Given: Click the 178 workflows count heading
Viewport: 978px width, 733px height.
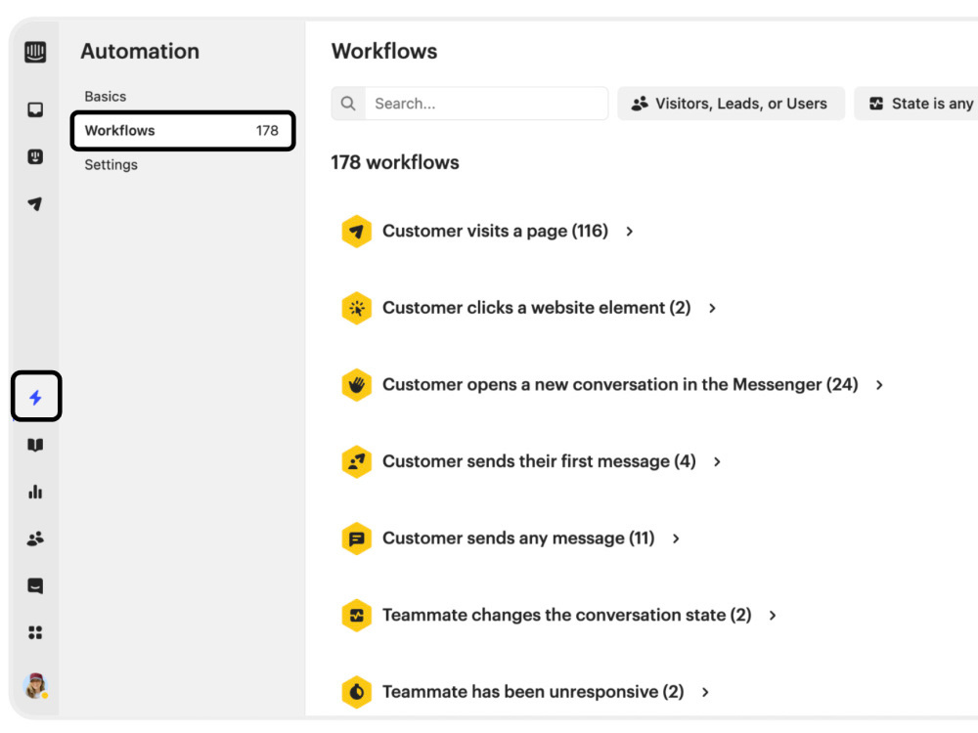Looking at the screenshot, I should [395, 162].
